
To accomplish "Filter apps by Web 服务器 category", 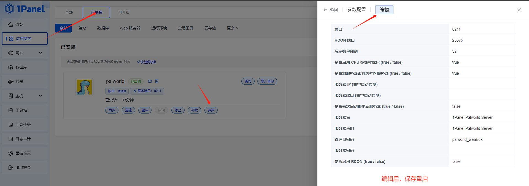I will 130,28.
